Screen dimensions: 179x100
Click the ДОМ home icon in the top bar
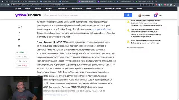pyautogui.click(x=16, y=9)
